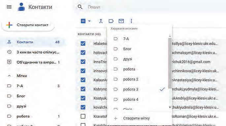Select робота 4 in labels dropdown
226x126 pixels.
pos(138,99)
